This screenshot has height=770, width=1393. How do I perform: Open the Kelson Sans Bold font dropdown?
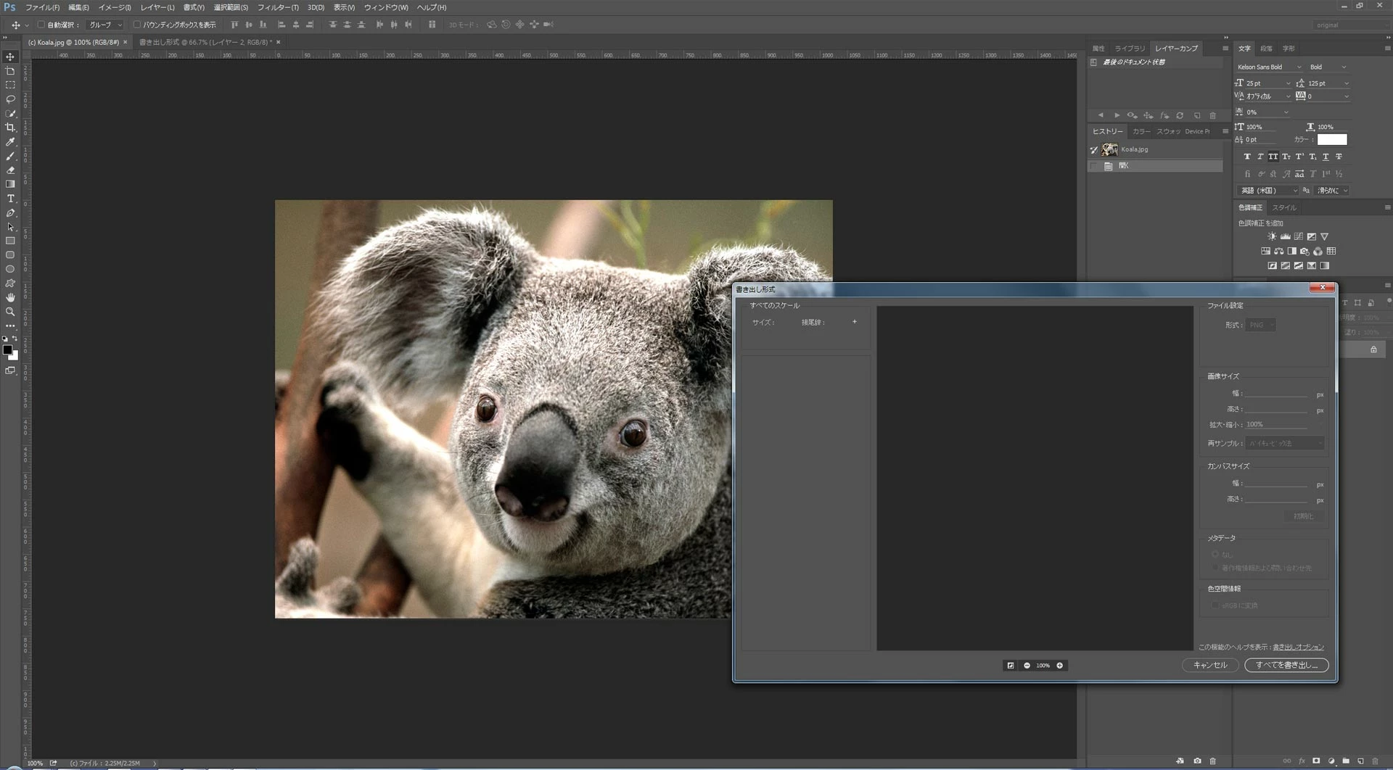tap(1270, 67)
